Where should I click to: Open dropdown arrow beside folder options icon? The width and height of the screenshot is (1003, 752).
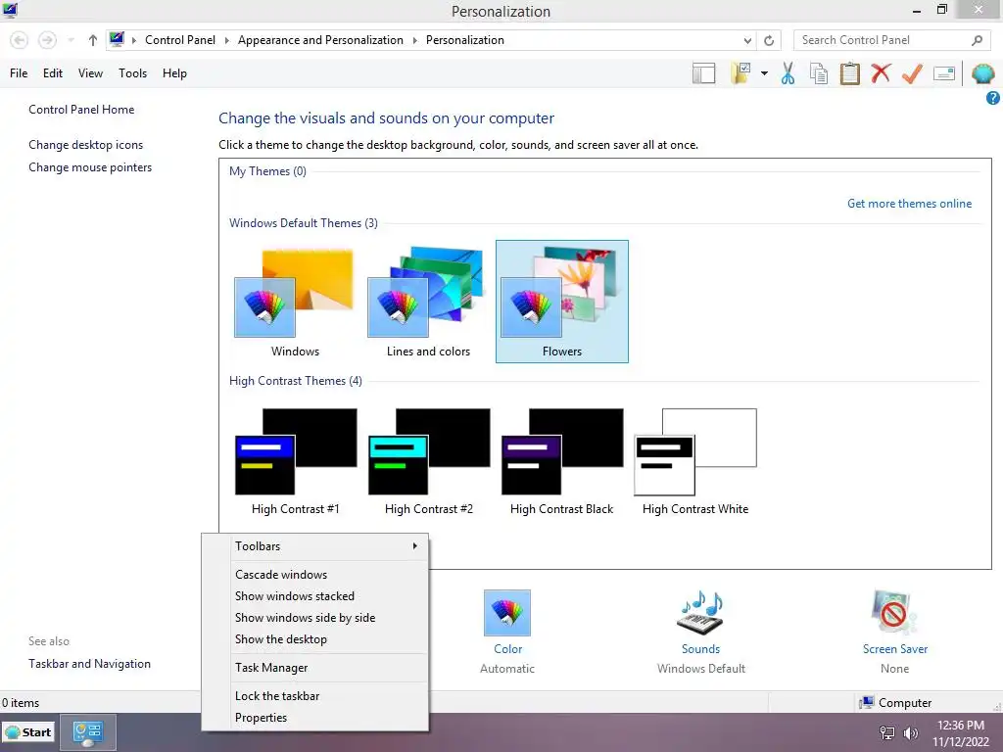[x=764, y=73]
